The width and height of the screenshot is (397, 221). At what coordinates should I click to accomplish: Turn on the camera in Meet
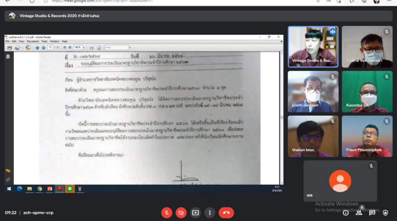181,213
